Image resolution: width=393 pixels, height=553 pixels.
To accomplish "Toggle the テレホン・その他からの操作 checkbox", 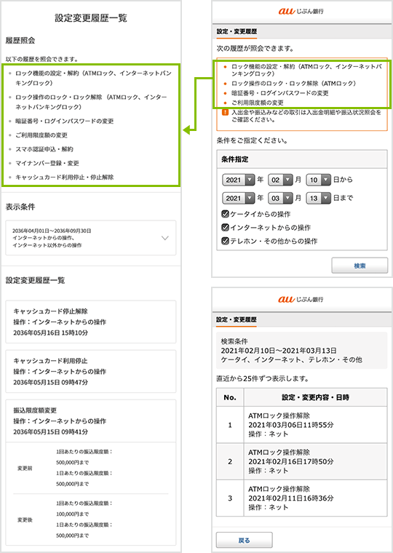I will pos(225,241).
